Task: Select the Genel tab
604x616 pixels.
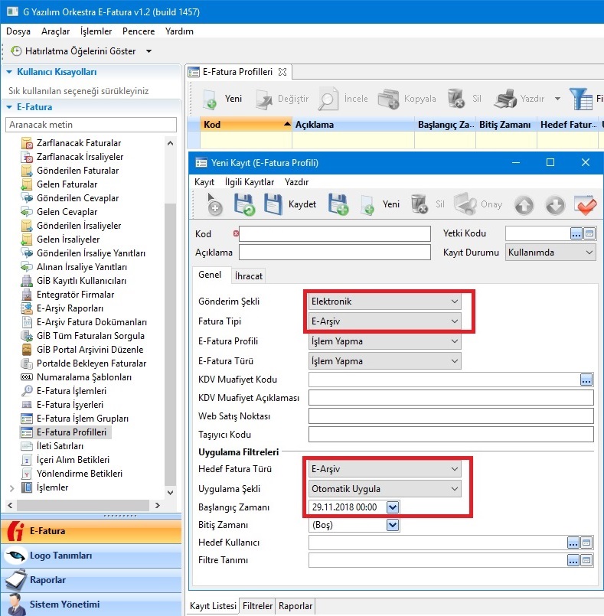Action: pos(210,275)
